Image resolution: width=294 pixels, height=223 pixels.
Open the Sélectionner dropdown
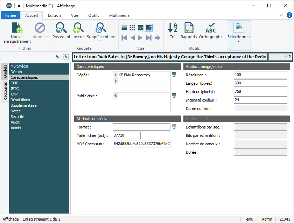tap(239, 41)
